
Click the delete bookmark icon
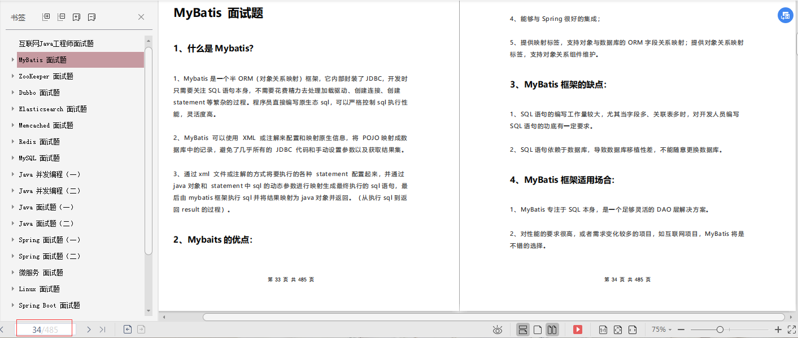coord(91,17)
